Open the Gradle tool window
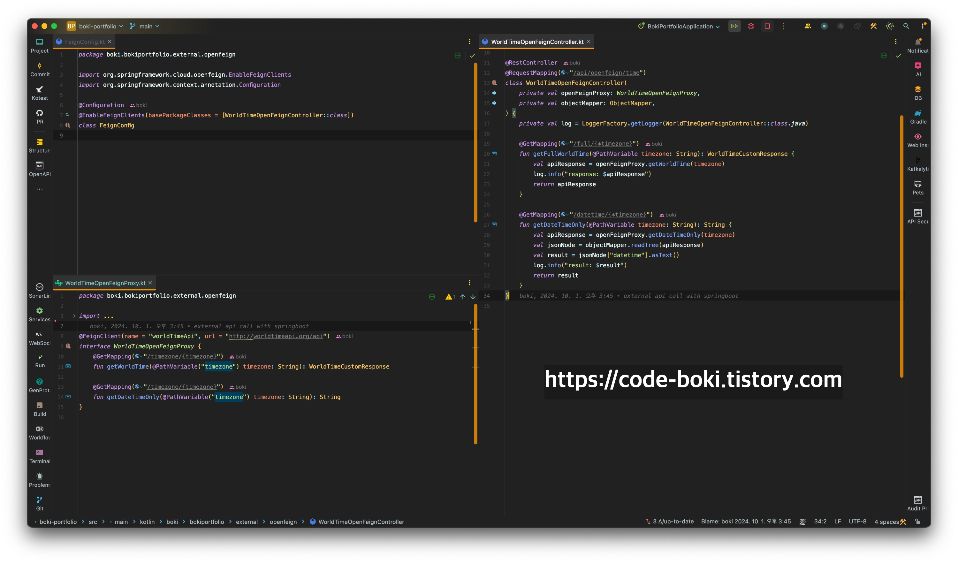 [918, 116]
